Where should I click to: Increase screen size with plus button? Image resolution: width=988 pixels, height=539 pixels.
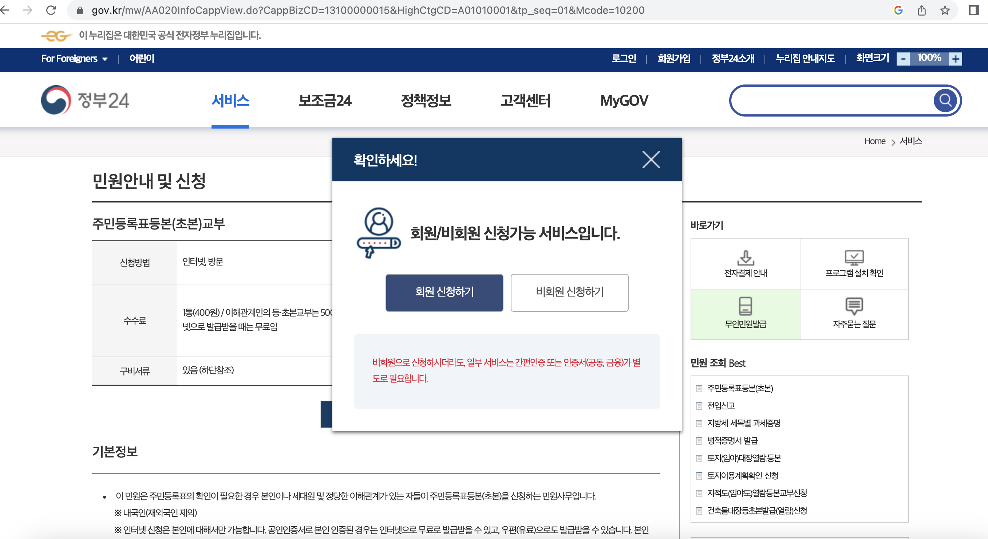(955, 59)
